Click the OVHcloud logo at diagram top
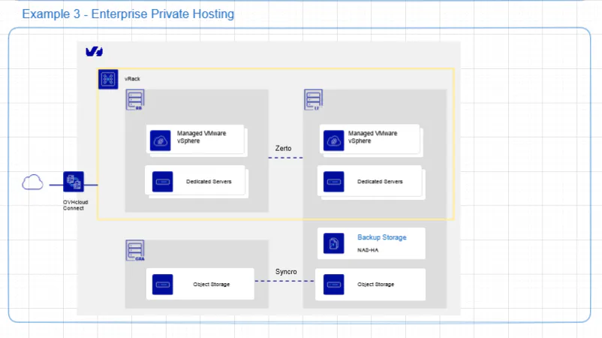The height and width of the screenshot is (338, 602). point(94,52)
